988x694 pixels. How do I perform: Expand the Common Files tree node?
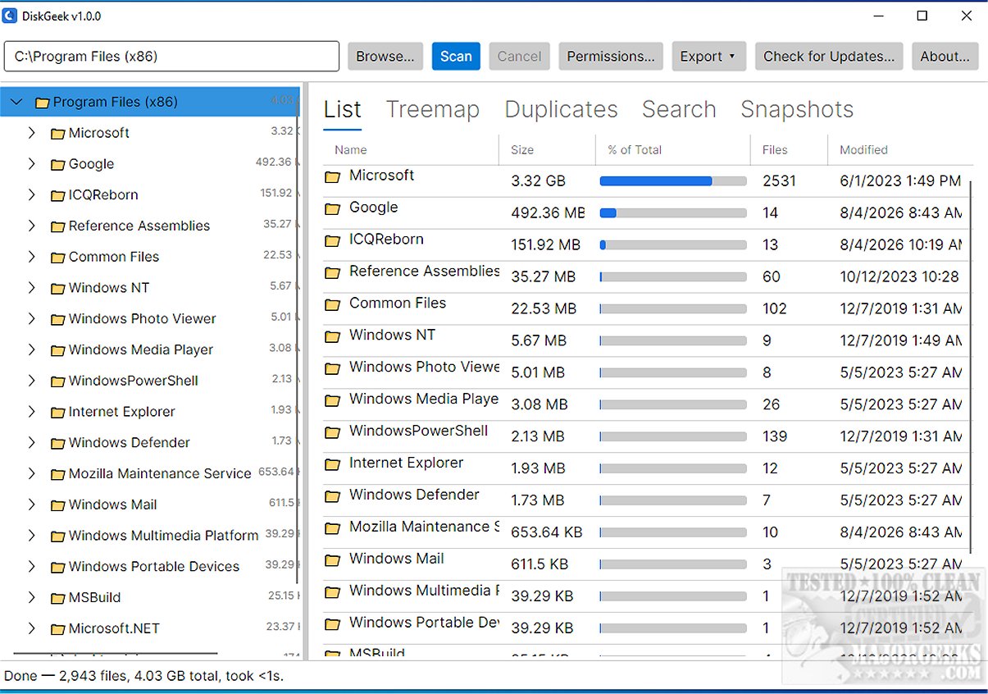pyautogui.click(x=31, y=257)
